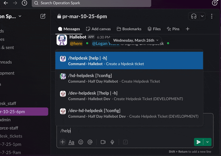221x156 pixels.
Task: Open the esk_staff sidebar channel
Action: (x=24, y=103)
